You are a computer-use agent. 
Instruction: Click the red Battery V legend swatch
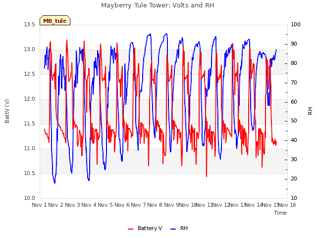[131, 229]
